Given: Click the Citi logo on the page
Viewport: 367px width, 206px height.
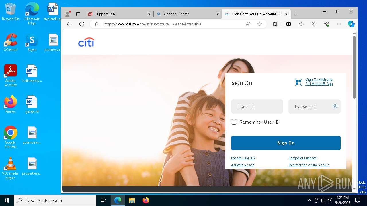Looking at the screenshot, I should 86,42.
